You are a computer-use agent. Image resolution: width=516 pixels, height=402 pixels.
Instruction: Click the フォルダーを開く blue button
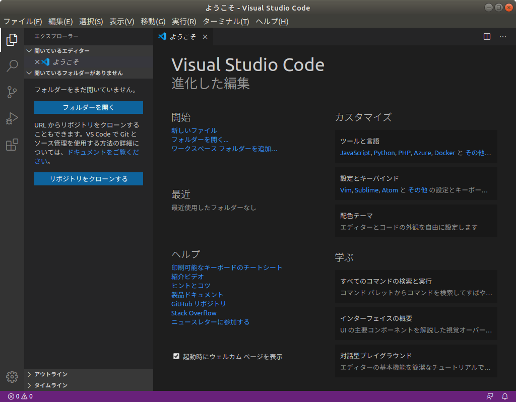pos(89,107)
